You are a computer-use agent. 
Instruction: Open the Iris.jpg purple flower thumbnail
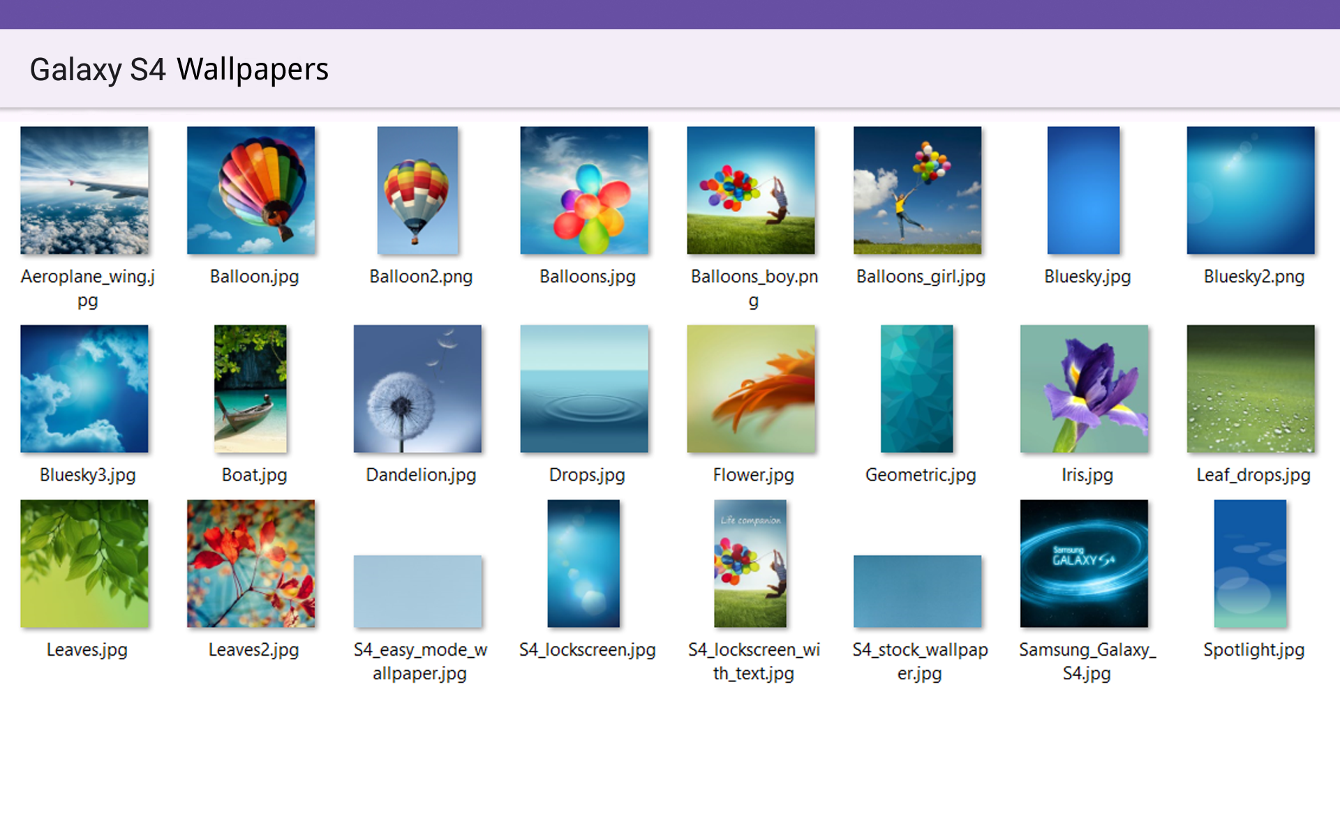1084,389
